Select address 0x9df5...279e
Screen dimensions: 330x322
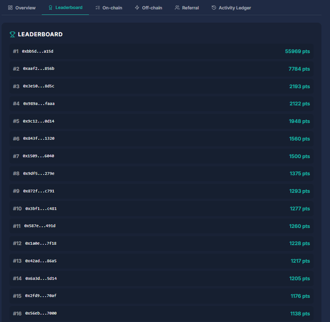[x=39, y=173]
